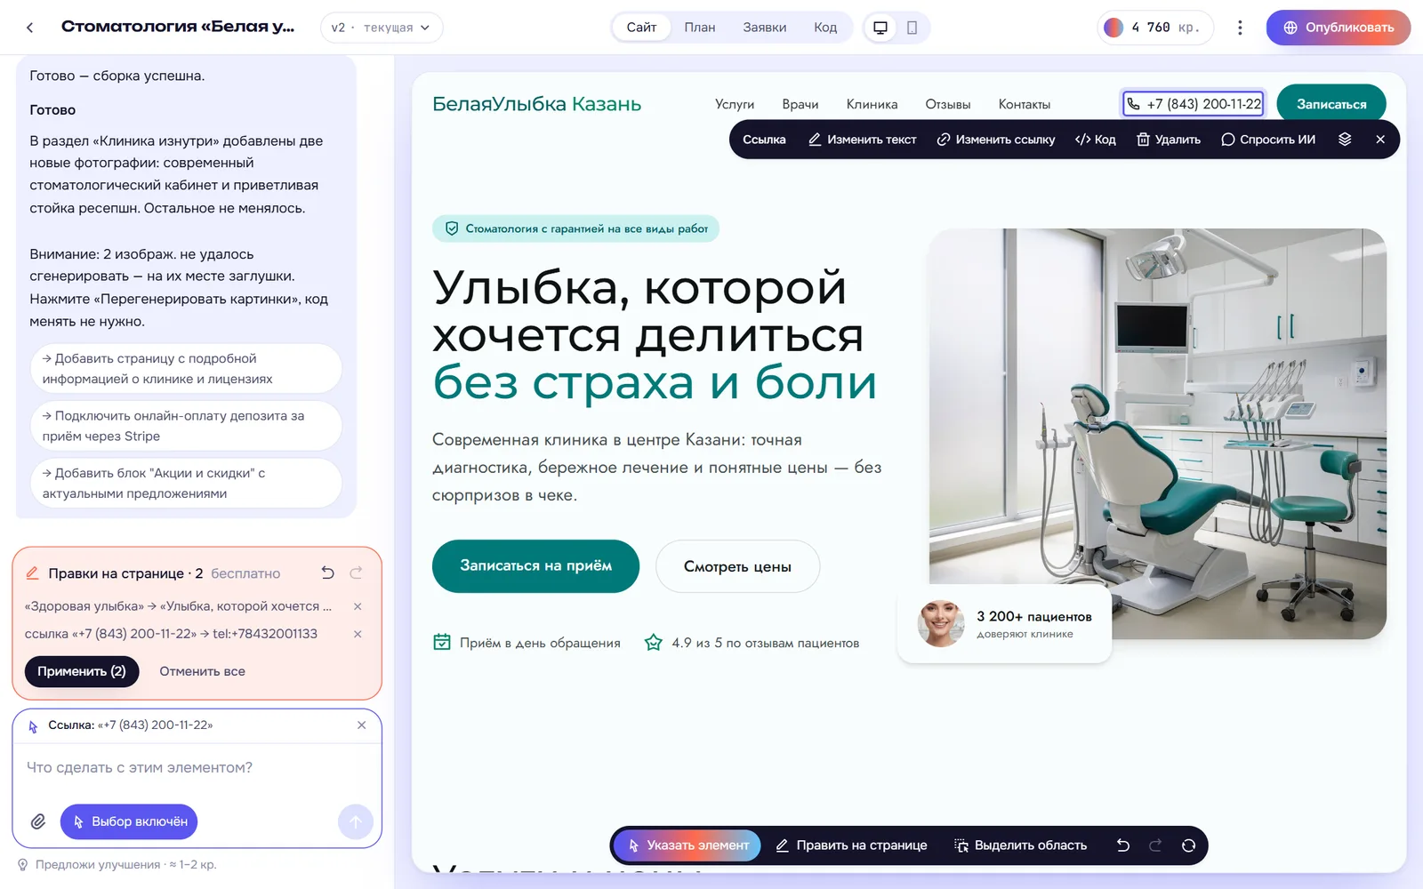Click Спросить ИИ in element toolbar
This screenshot has height=889, width=1423.
[1268, 140]
